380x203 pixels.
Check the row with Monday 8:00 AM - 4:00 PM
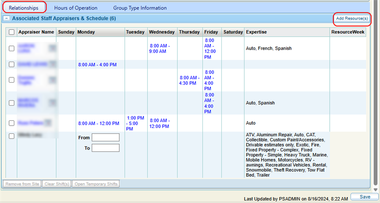11,65
